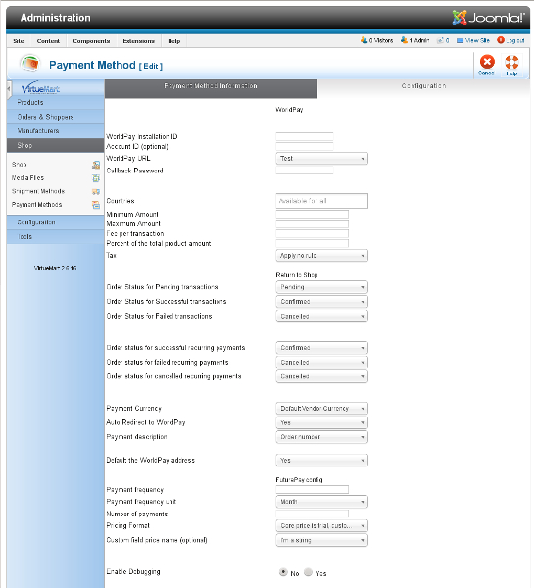Click the Visitors status icon
The height and width of the screenshot is (588, 534).
[364, 40]
